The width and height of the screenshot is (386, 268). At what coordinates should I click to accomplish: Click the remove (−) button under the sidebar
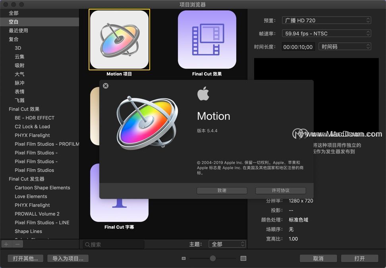point(17,244)
